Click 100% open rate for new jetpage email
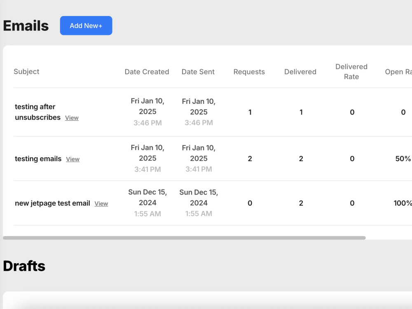 coord(403,203)
